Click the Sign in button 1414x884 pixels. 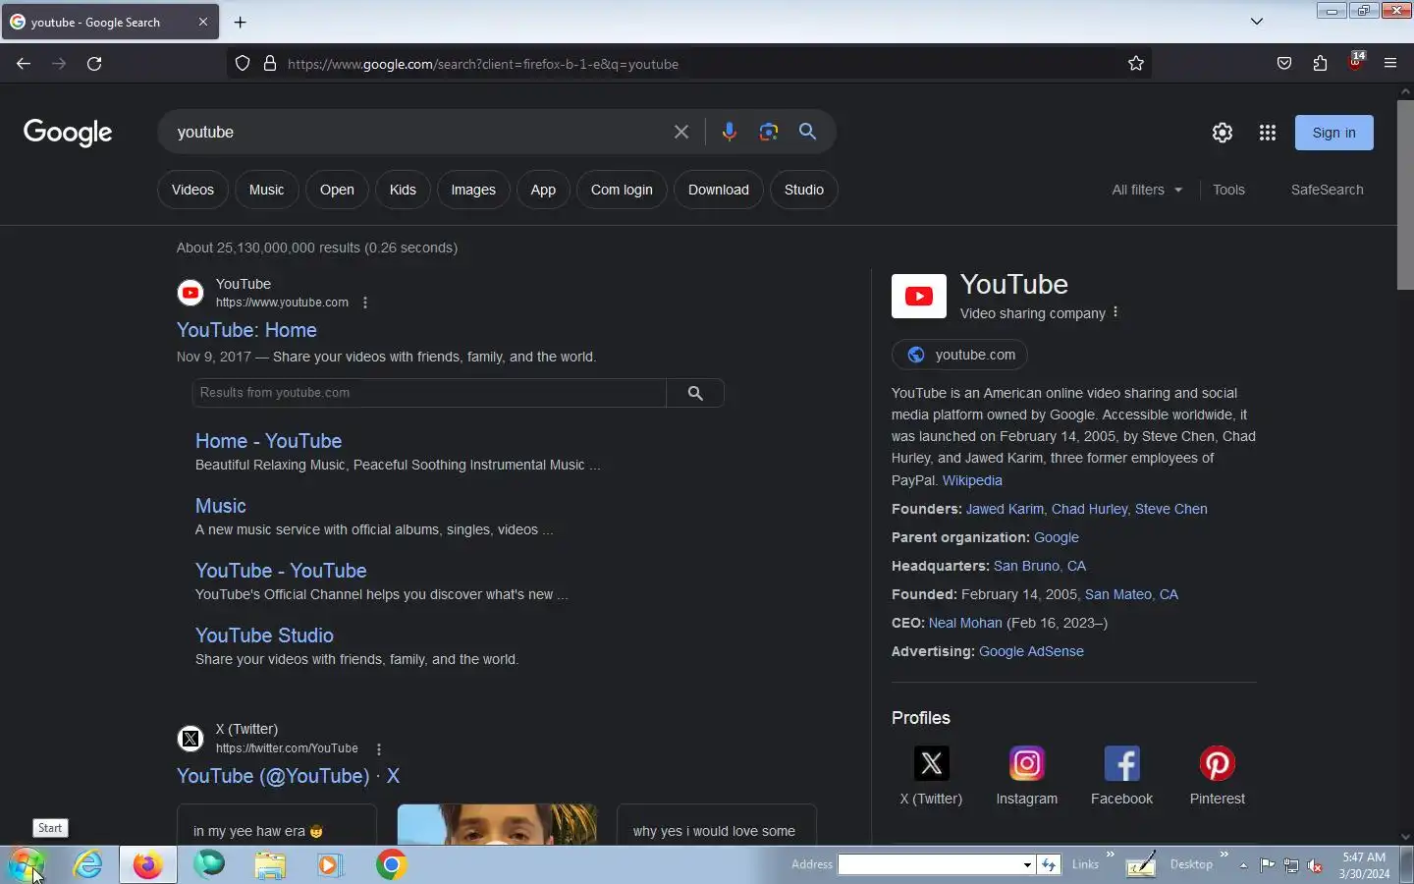pos(1334,133)
